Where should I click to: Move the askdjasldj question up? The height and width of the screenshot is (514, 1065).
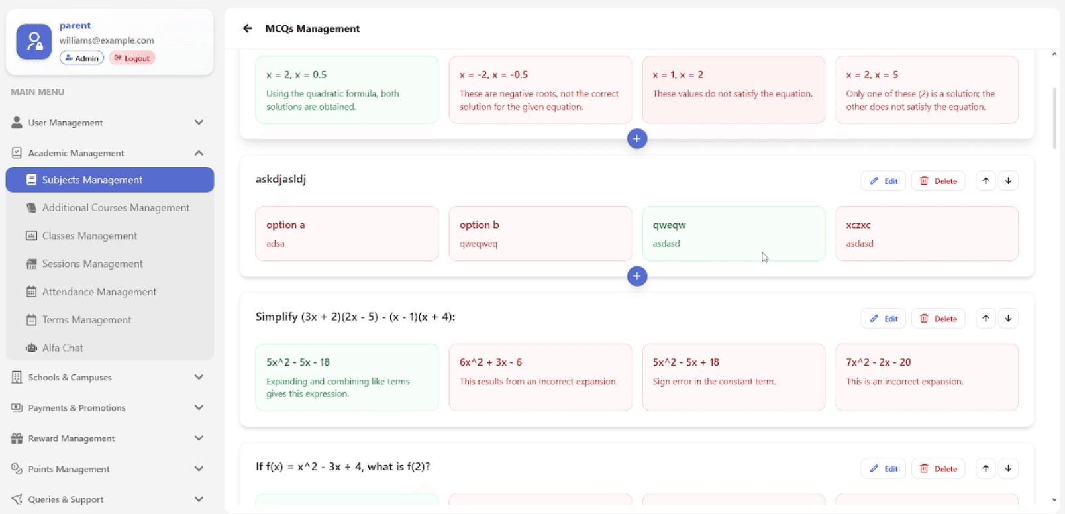click(986, 181)
